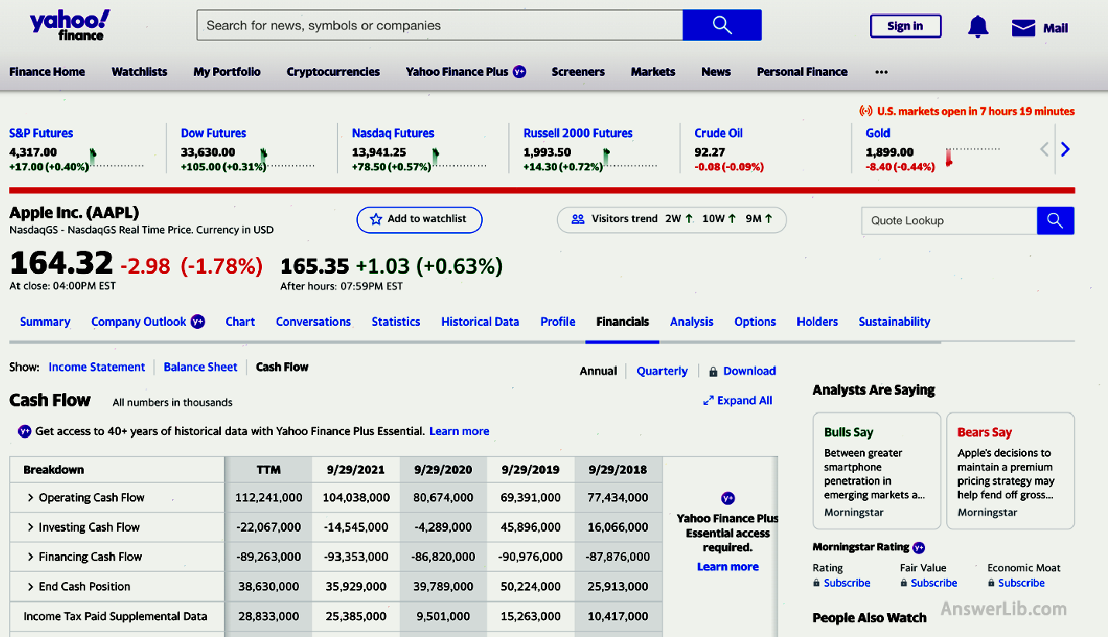Screen dimensions: 1108x637
Task: Click the Y+ icon above Essential access required
Action: (x=728, y=498)
